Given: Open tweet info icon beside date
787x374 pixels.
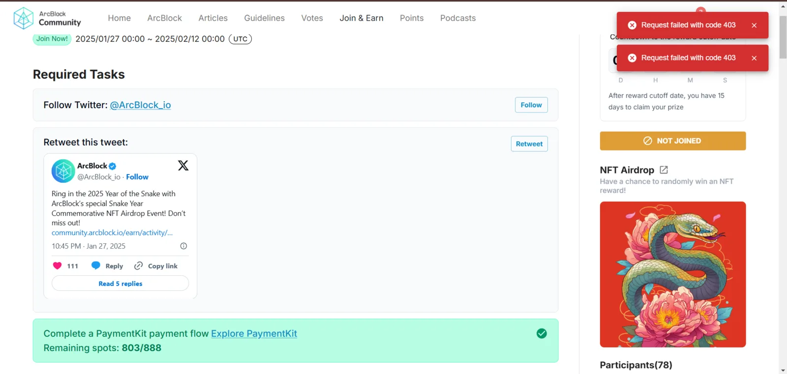Looking at the screenshot, I should pyautogui.click(x=183, y=246).
